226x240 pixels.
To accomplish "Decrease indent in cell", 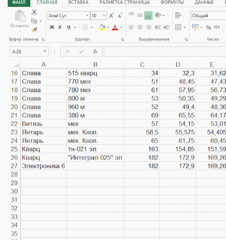I will (x=158, y=27).
